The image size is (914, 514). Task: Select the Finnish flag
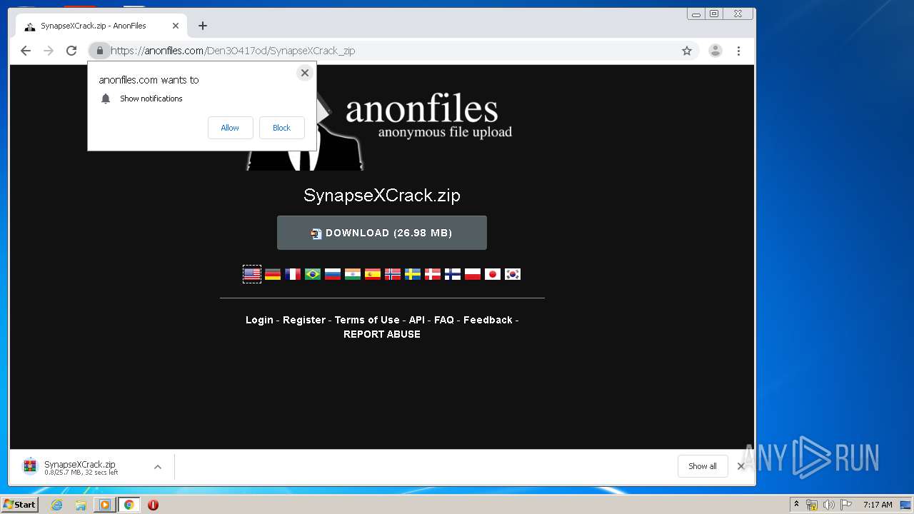(453, 274)
